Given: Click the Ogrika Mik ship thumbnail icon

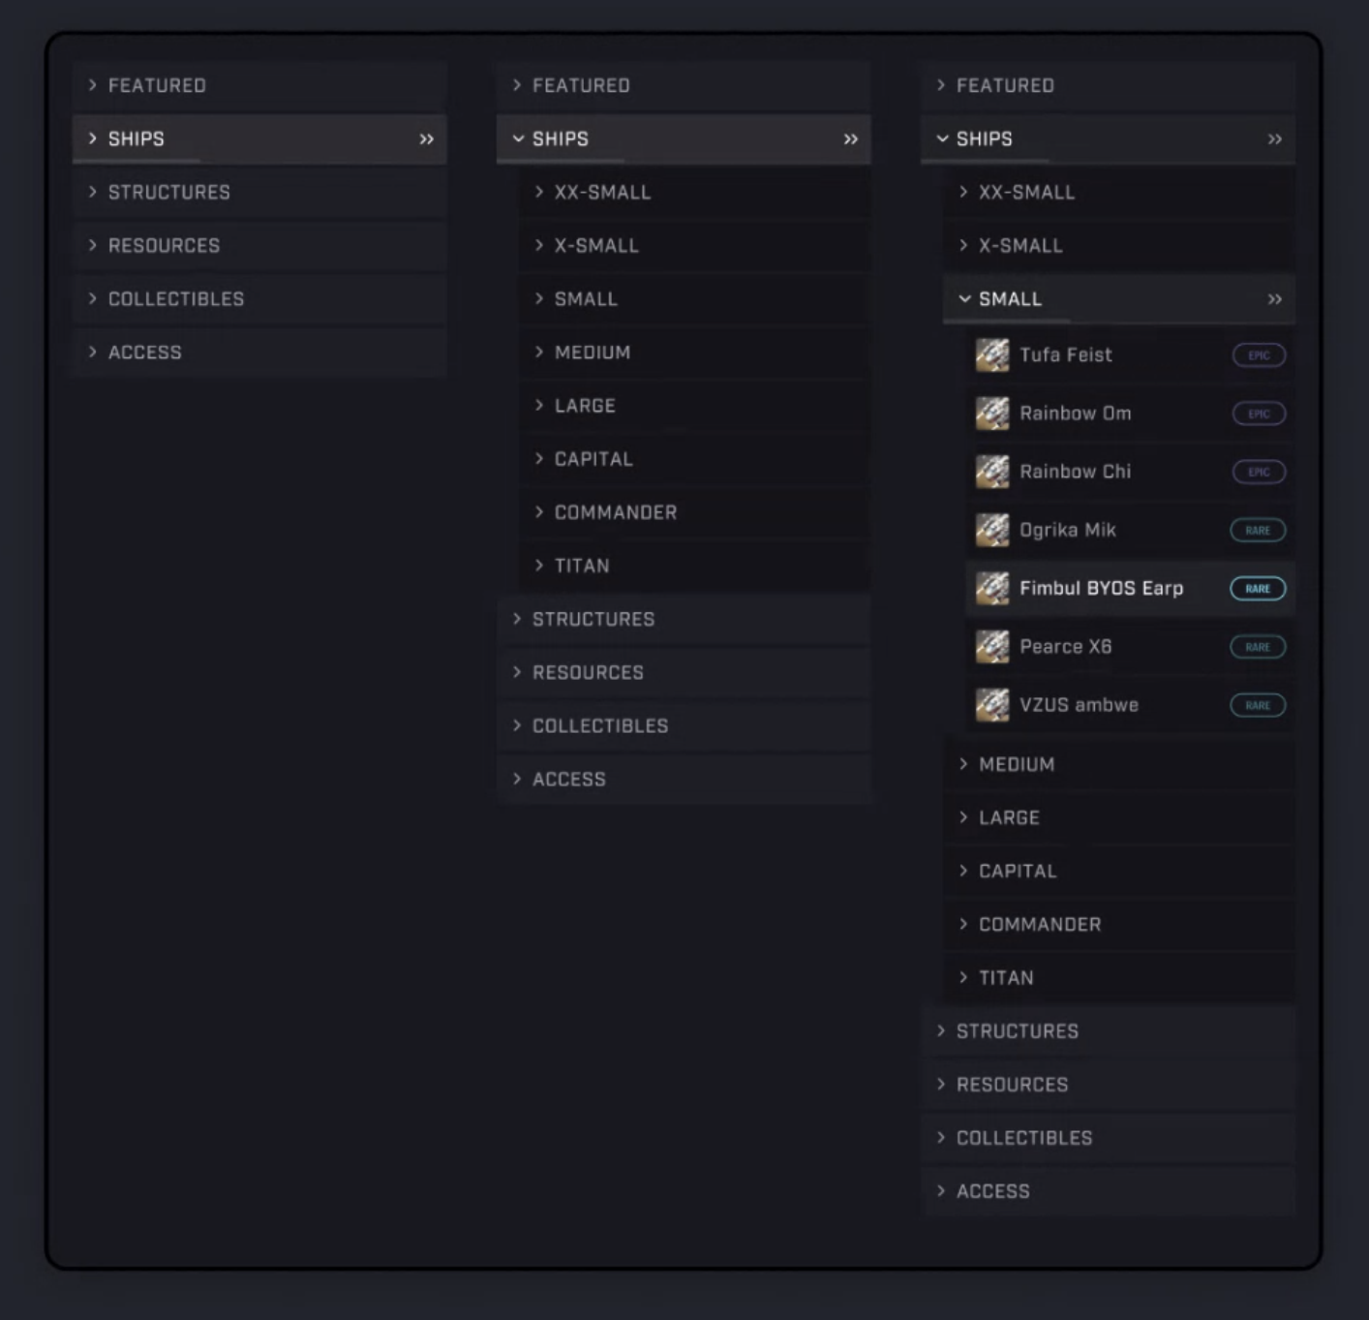Looking at the screenshot, I should 991,530.
